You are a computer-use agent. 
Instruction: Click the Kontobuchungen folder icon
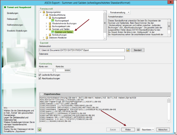tap(50, 35)
